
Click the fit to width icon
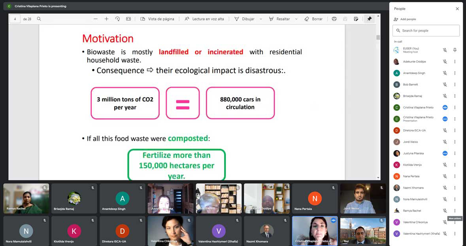point(128,19)
